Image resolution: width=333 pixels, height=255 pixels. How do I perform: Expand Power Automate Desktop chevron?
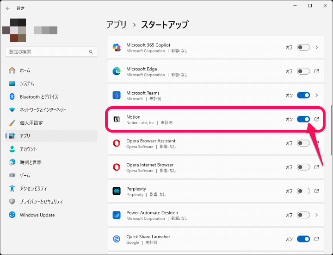coord(317,215)
